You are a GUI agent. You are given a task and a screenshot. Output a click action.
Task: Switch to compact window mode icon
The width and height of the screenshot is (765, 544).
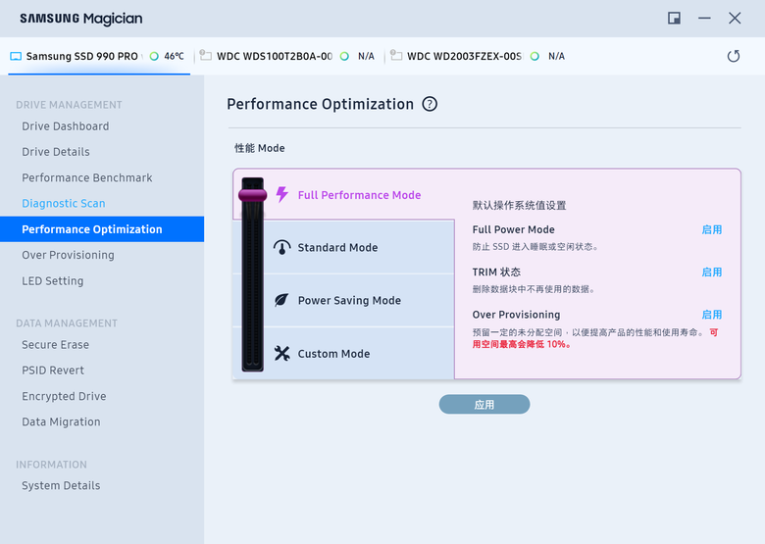coord(674,19)
